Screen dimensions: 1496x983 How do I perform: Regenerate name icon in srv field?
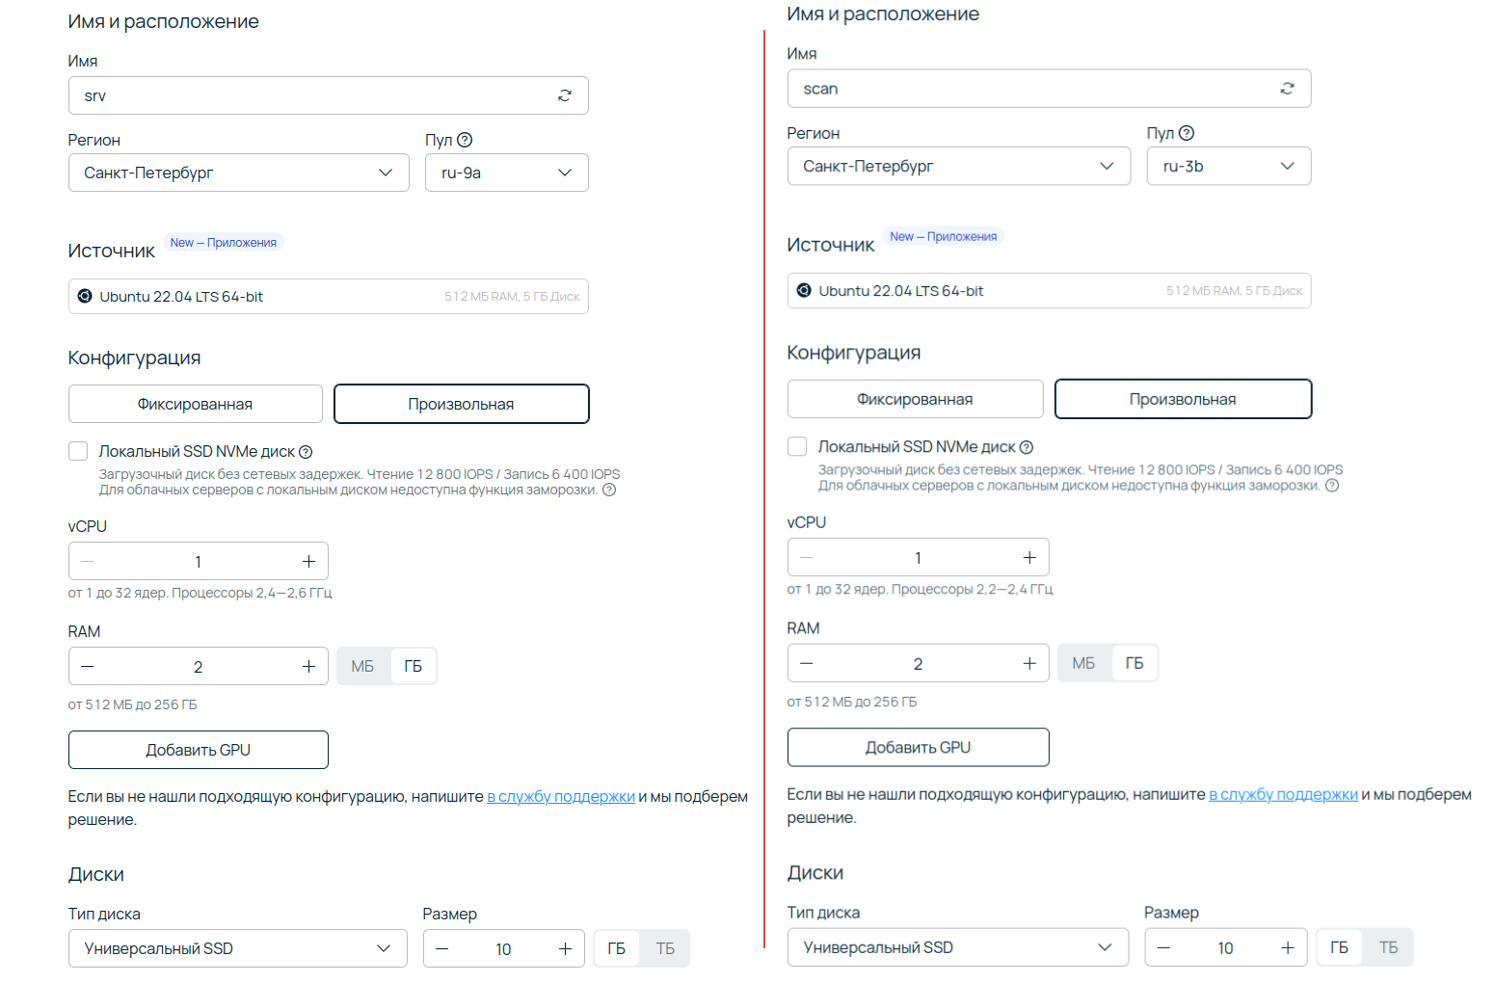click(565, 95)
